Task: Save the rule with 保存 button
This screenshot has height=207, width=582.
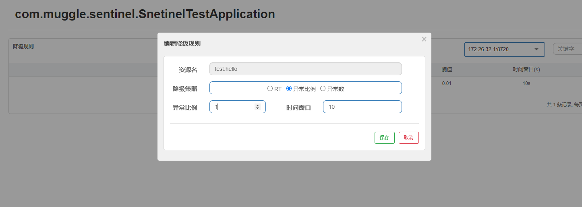Action: pos(384,138)
